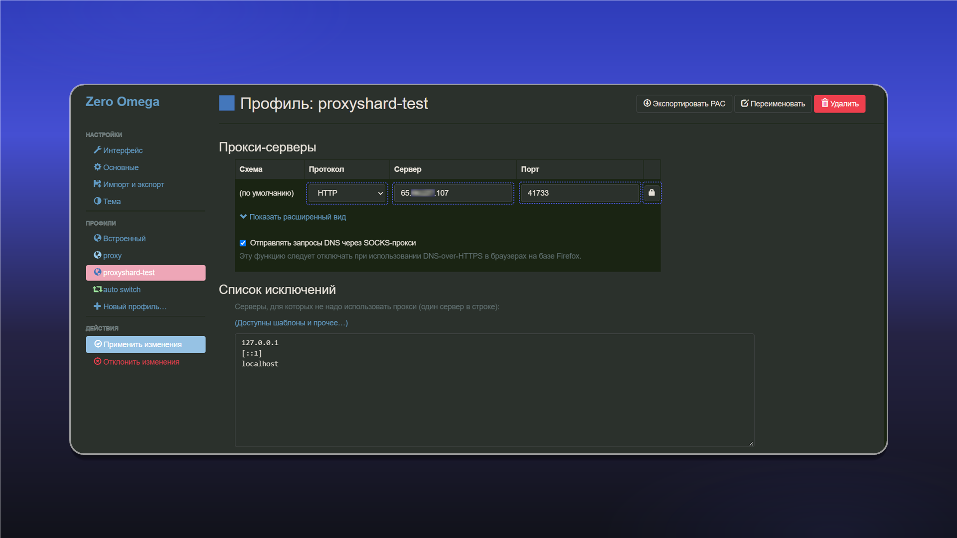This screenshot has width=957, height=538.
Task: Click 'localhost' line in the bypass list
Action: tap(260, 364)
